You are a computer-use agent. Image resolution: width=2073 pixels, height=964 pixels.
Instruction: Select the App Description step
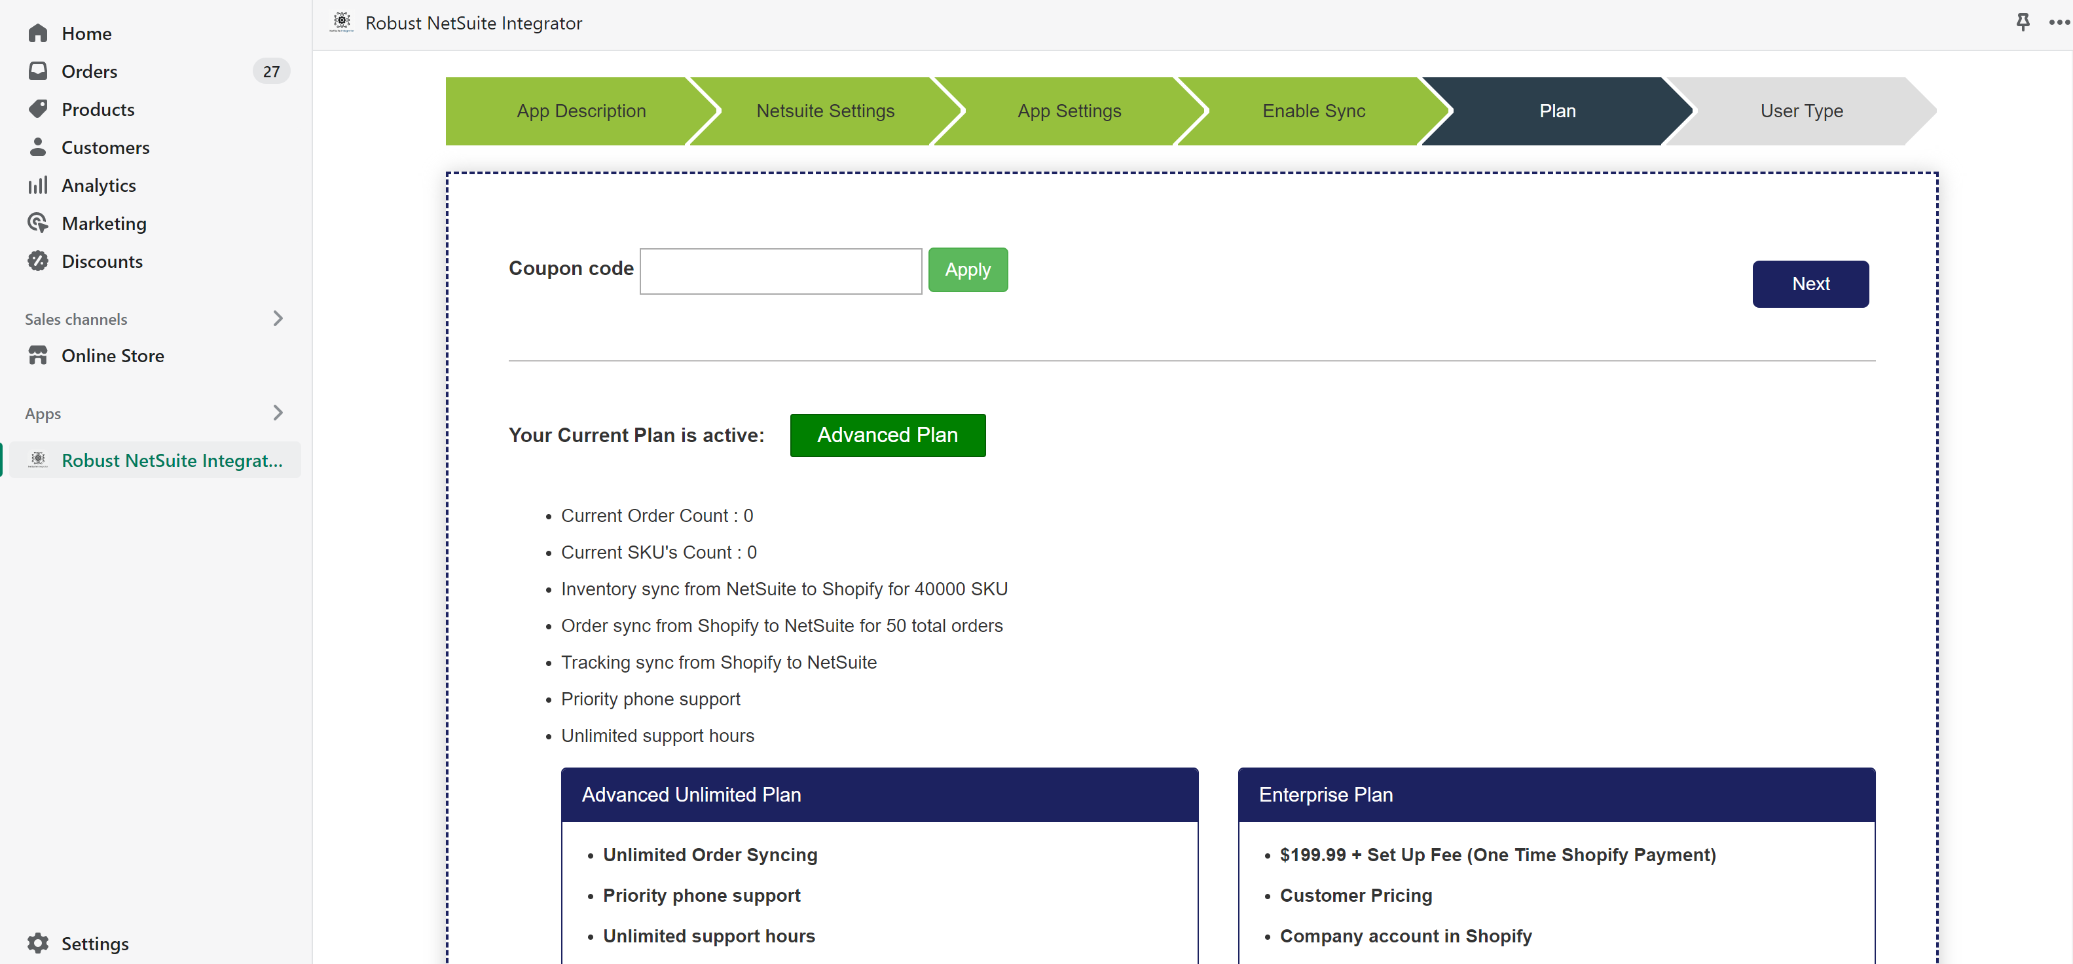point(581,110)
